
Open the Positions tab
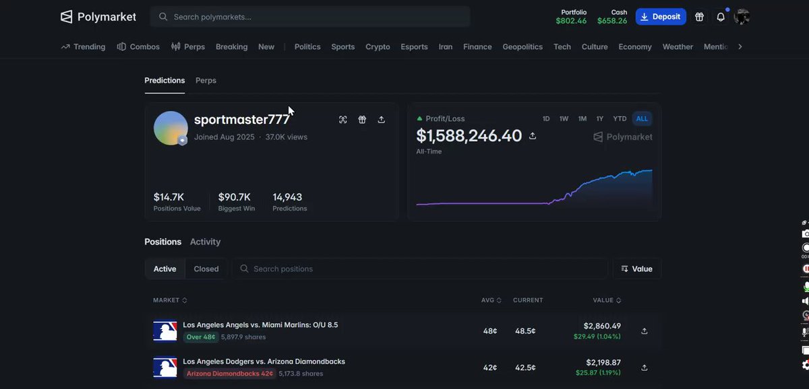[162, 242]
